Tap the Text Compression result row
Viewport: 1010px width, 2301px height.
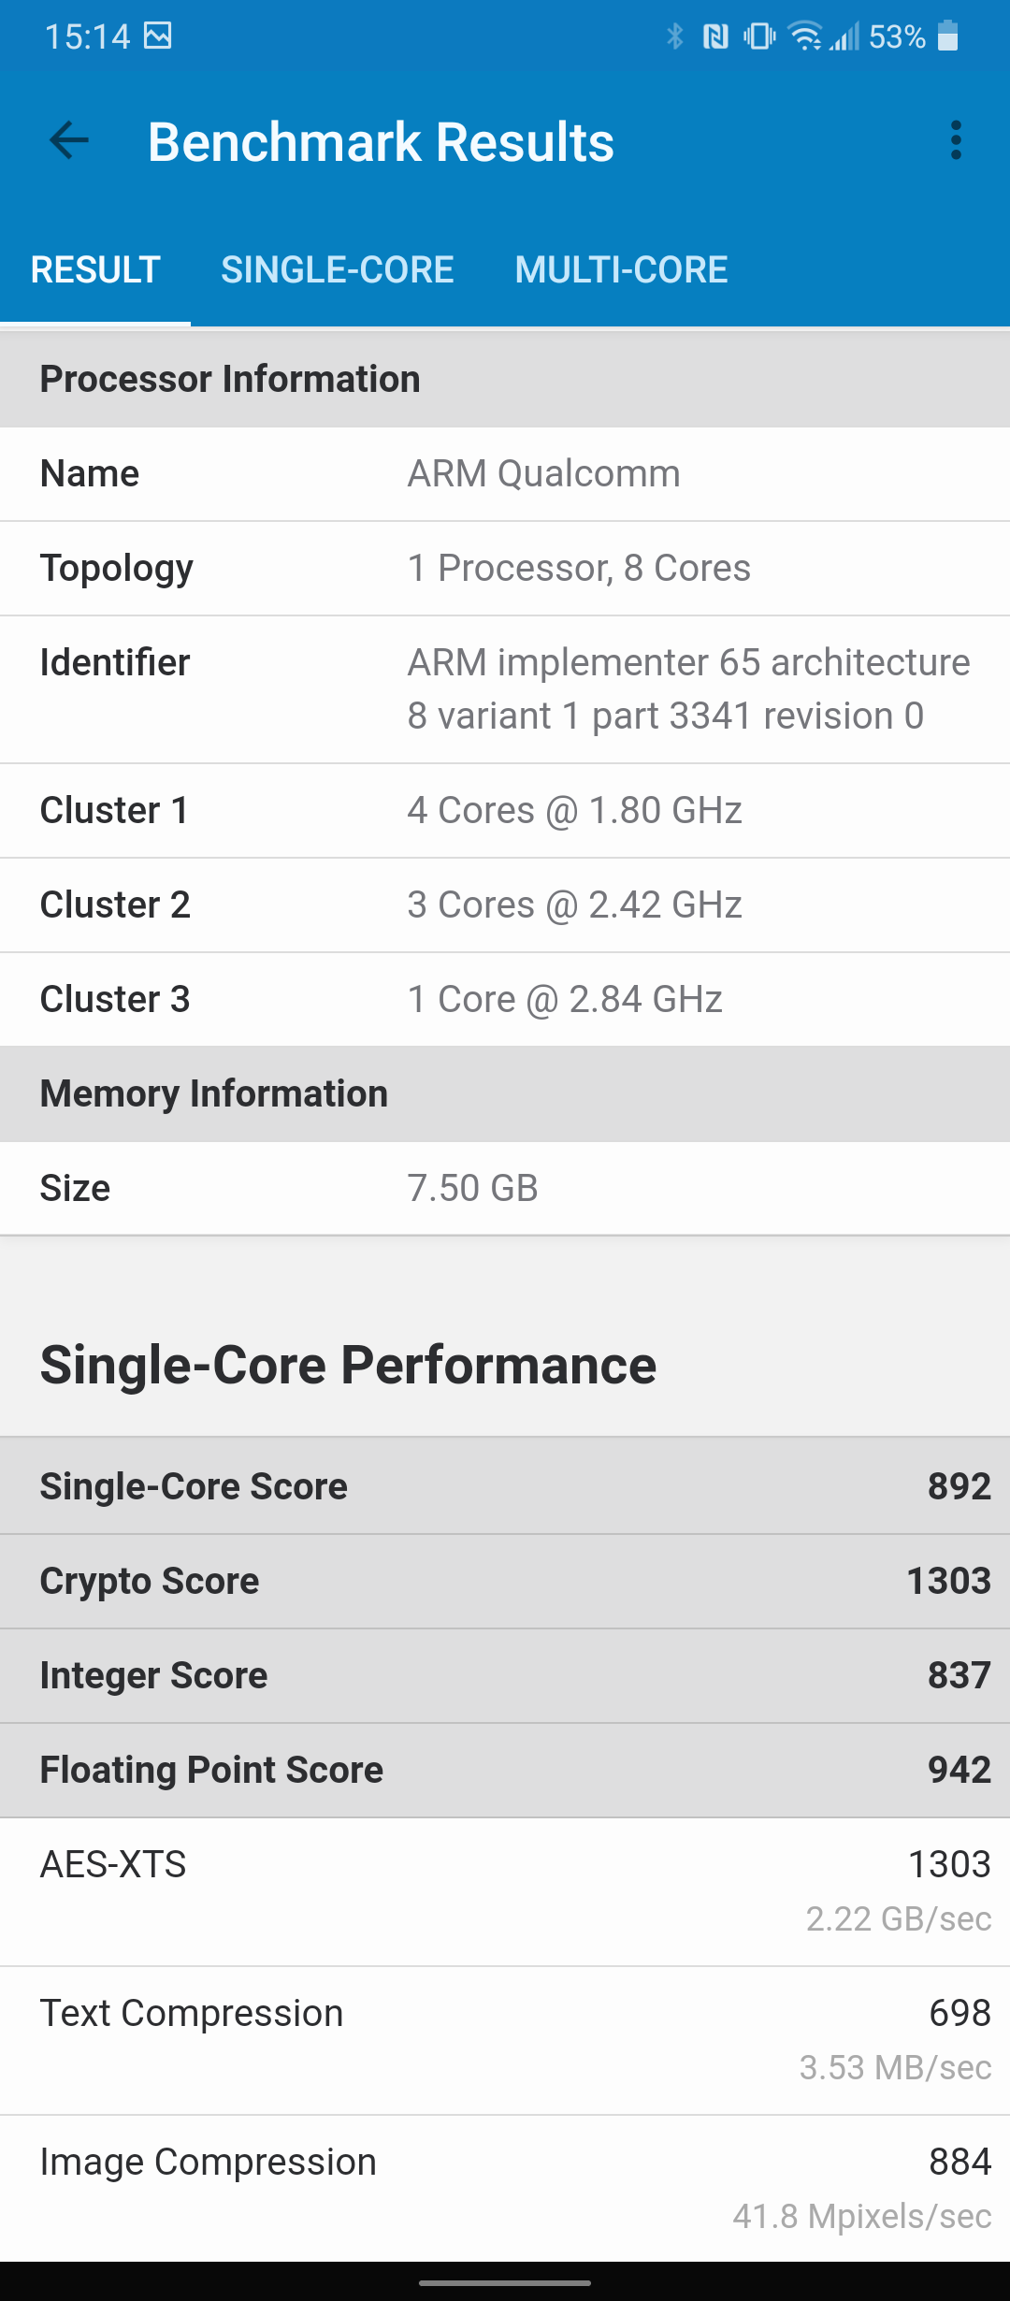coord(505,2040)
